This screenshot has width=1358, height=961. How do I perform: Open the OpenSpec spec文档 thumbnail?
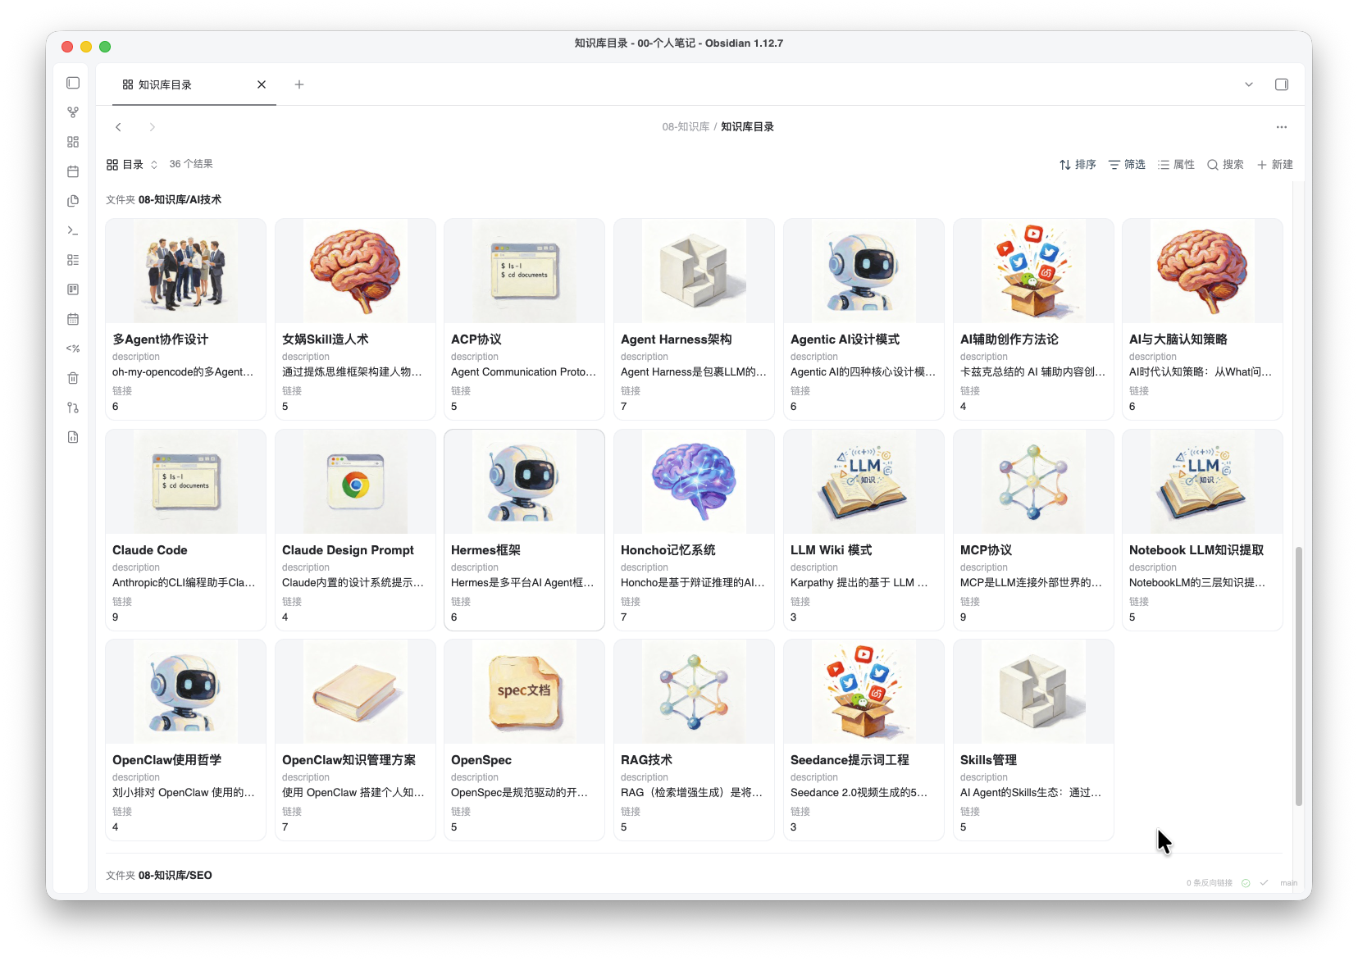524,692
